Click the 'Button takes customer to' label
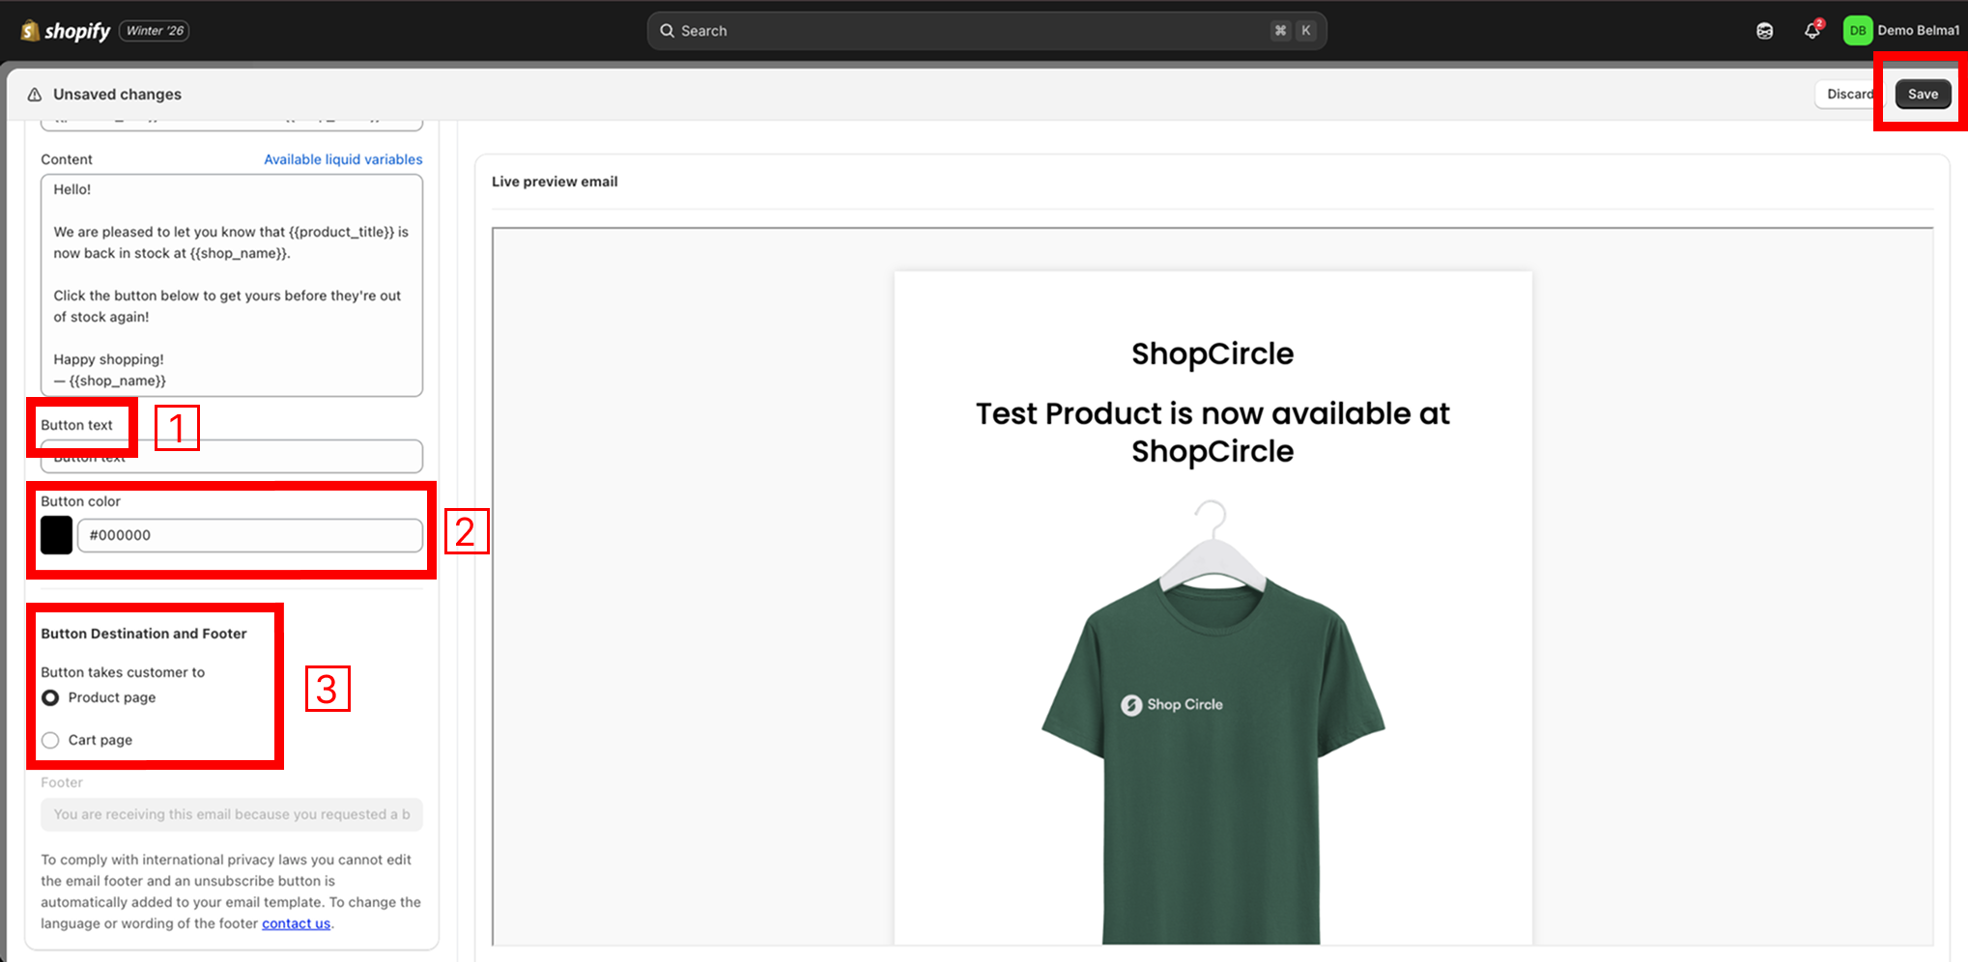 [x=123, y=672]
